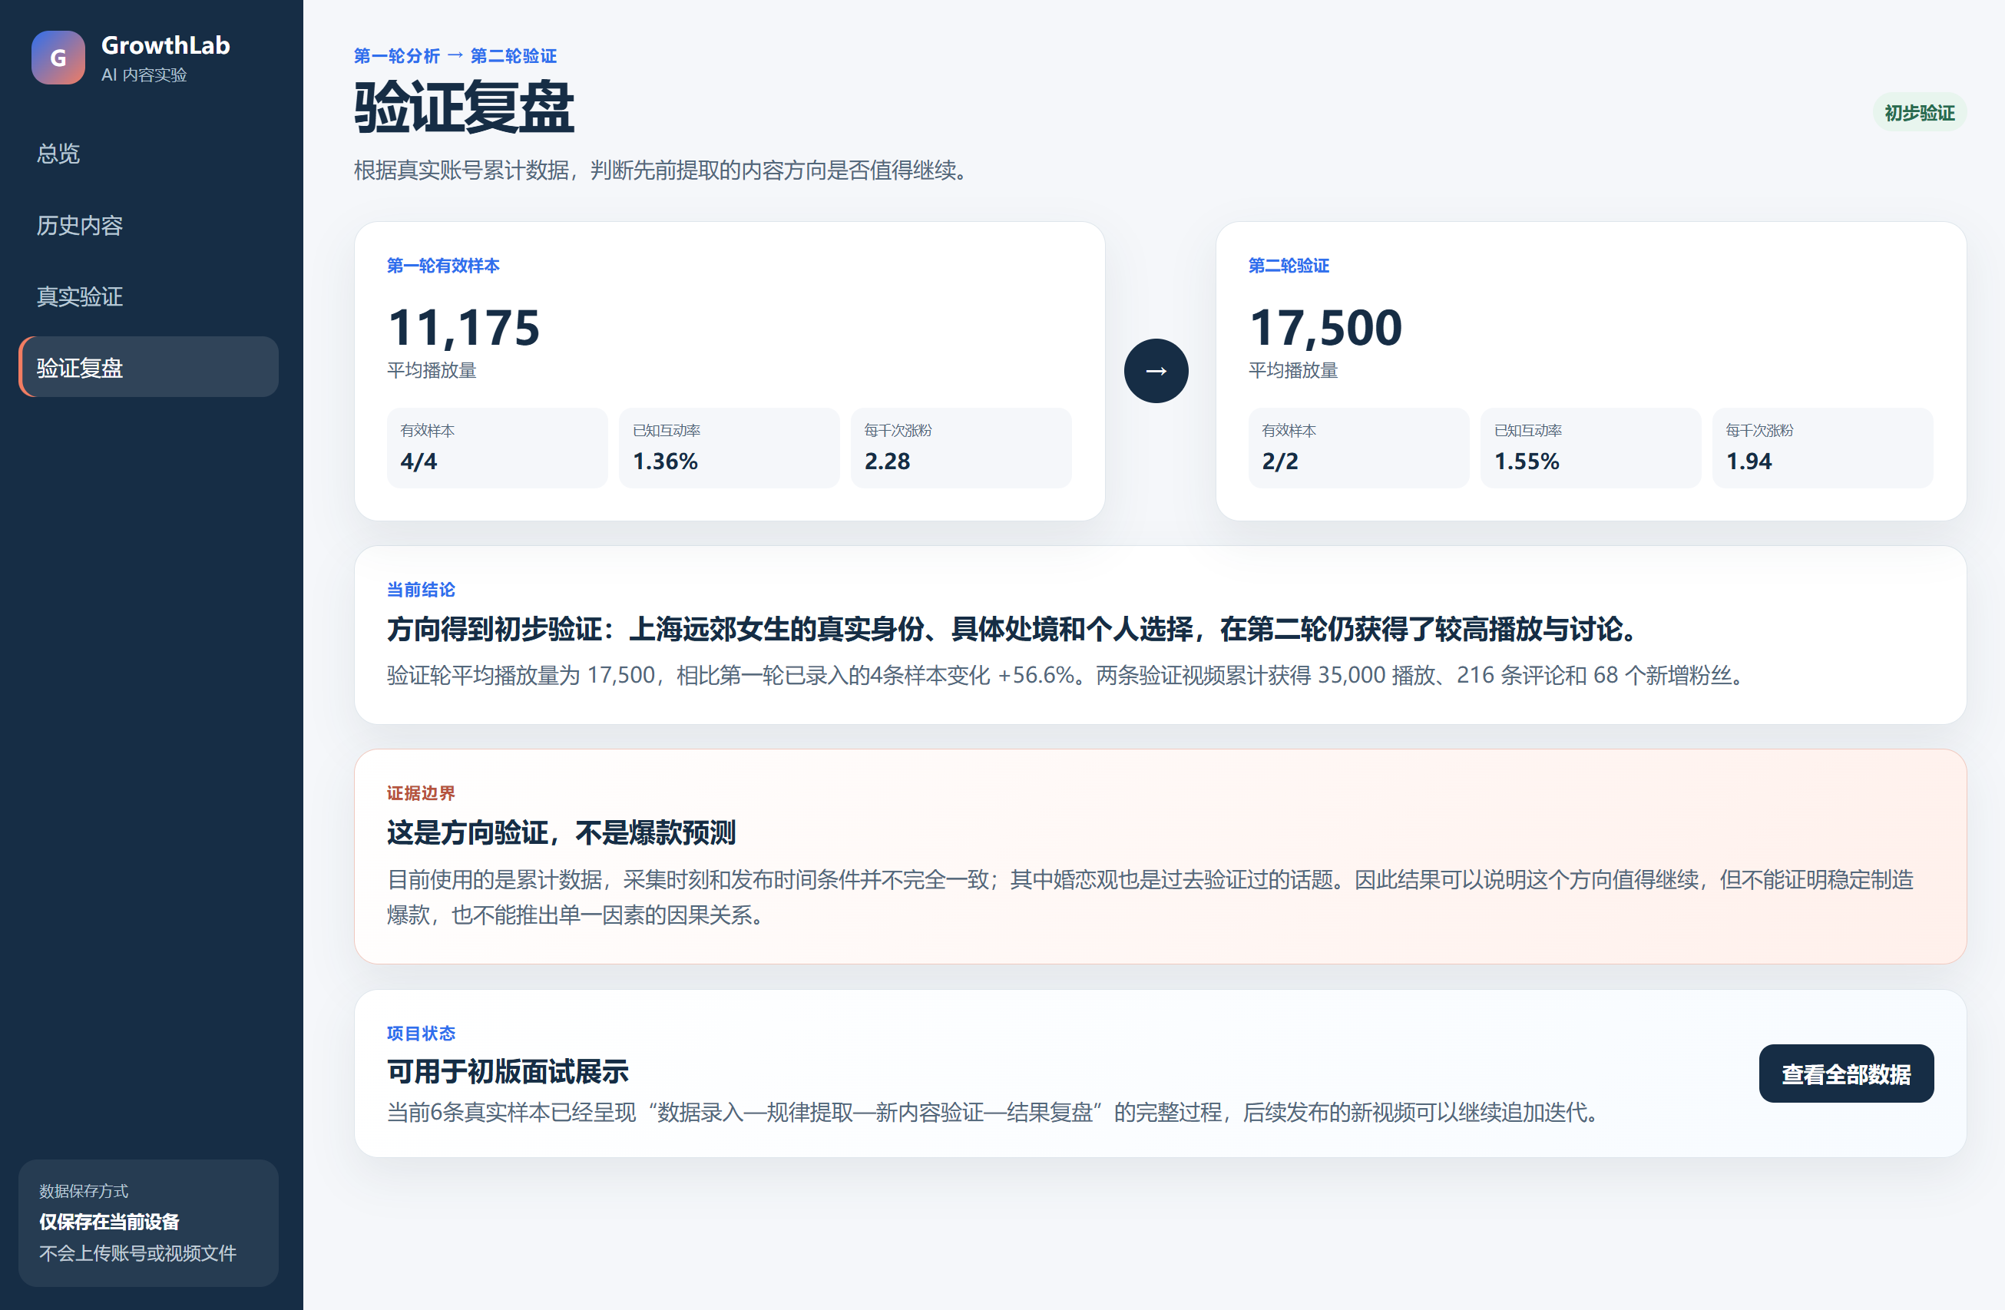Click the conclusion headline about 上海远郊女生
Viewport: 2005px width, 1310px height.
pos(1013,630)
